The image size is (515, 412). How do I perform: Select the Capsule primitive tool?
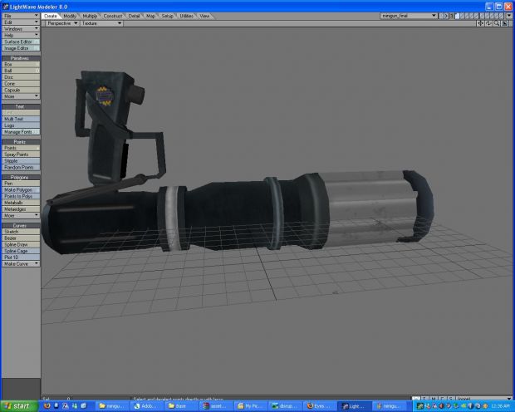(x=21, y=90)
